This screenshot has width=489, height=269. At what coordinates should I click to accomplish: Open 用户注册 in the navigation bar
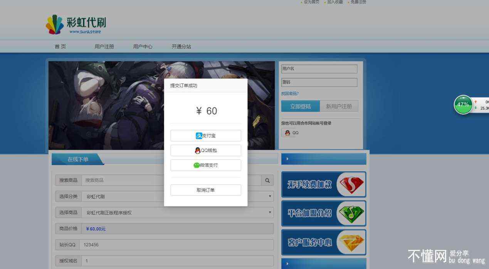click(104, 46)
